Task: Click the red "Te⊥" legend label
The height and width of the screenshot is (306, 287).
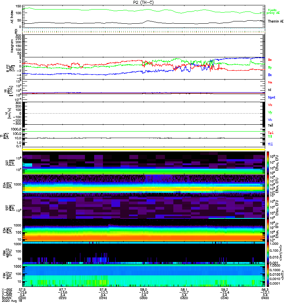Action: [x=271, y=133]
